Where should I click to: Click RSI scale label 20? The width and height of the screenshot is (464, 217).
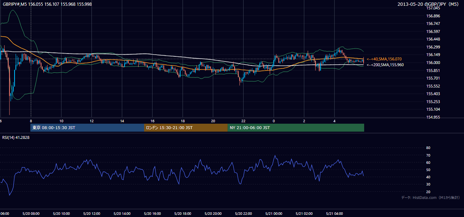point(428,192)
